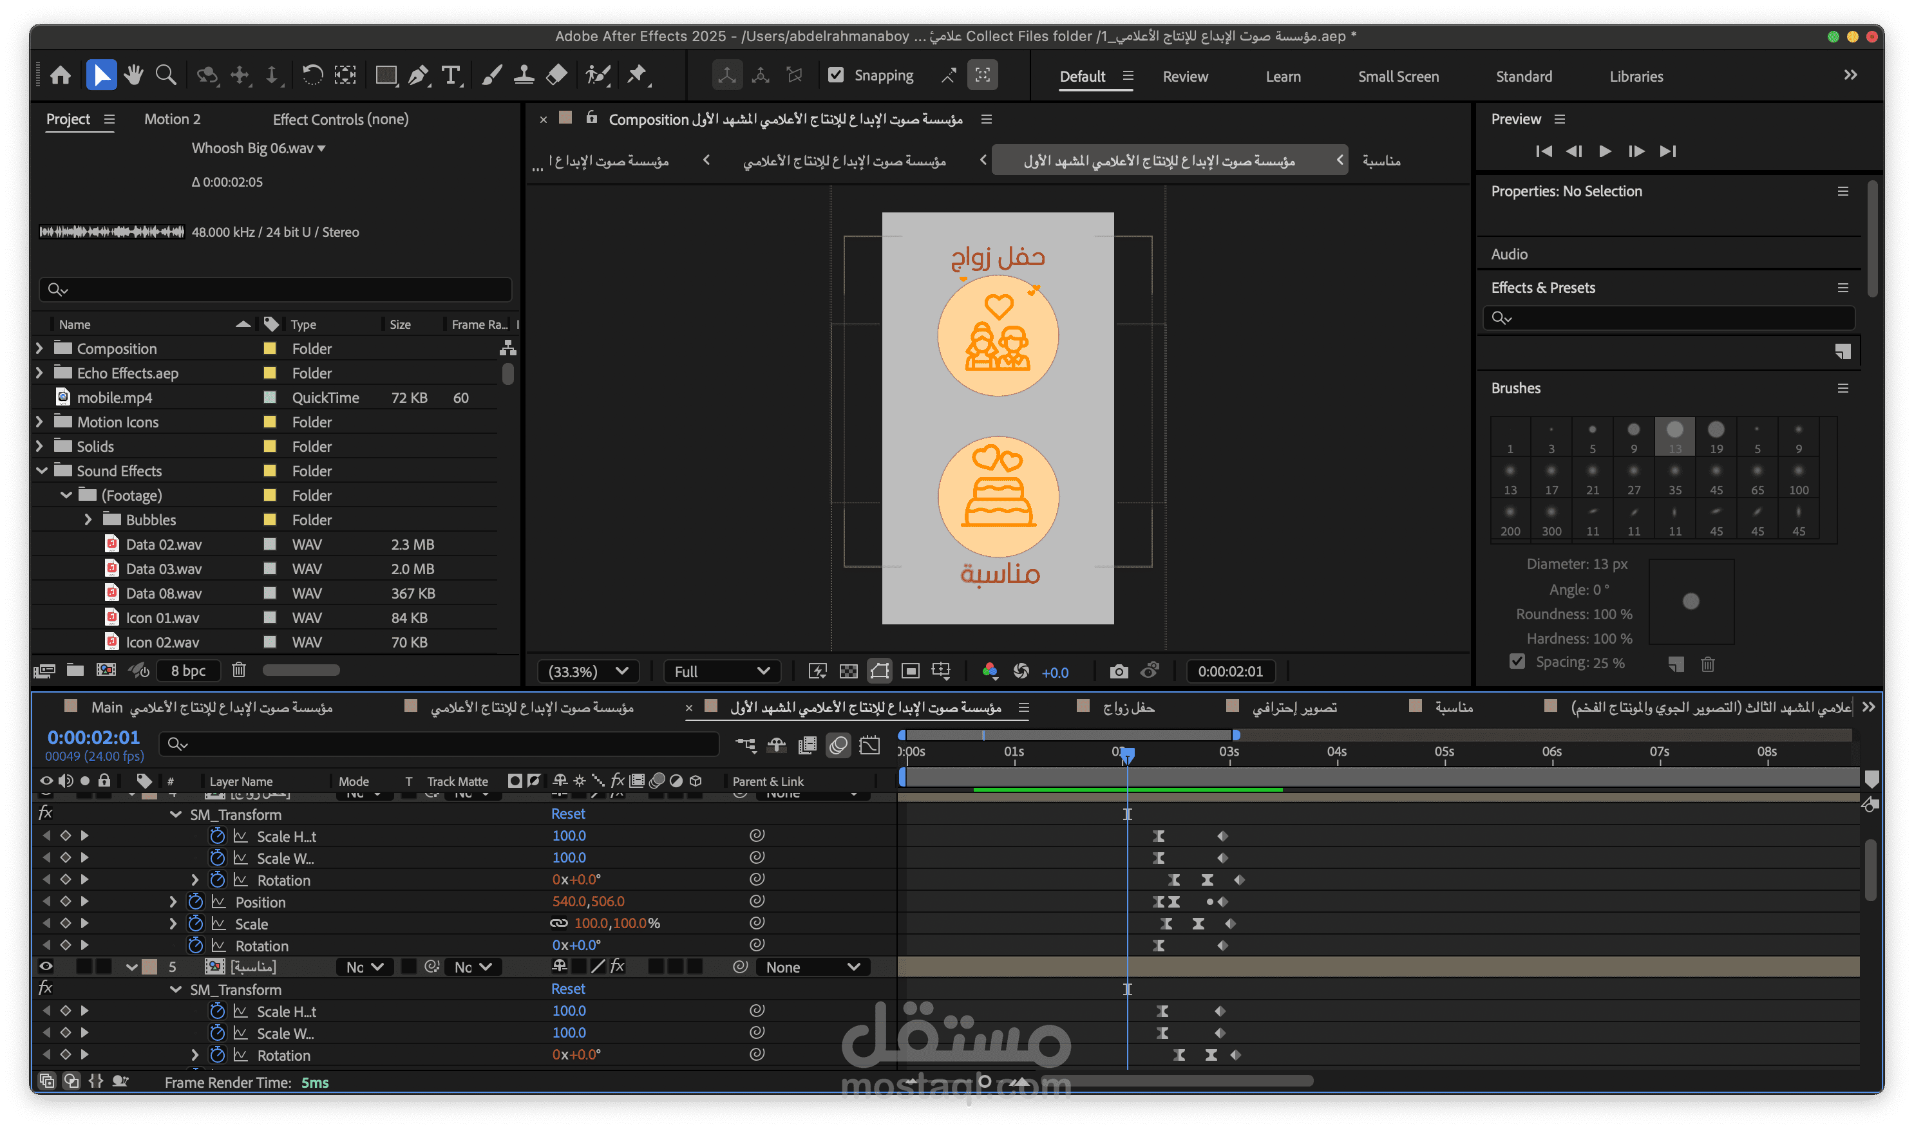This screenshot has height=1129, width=1914.
Task: Select the Pen tool in toolbar
Action: pos(418,75)
